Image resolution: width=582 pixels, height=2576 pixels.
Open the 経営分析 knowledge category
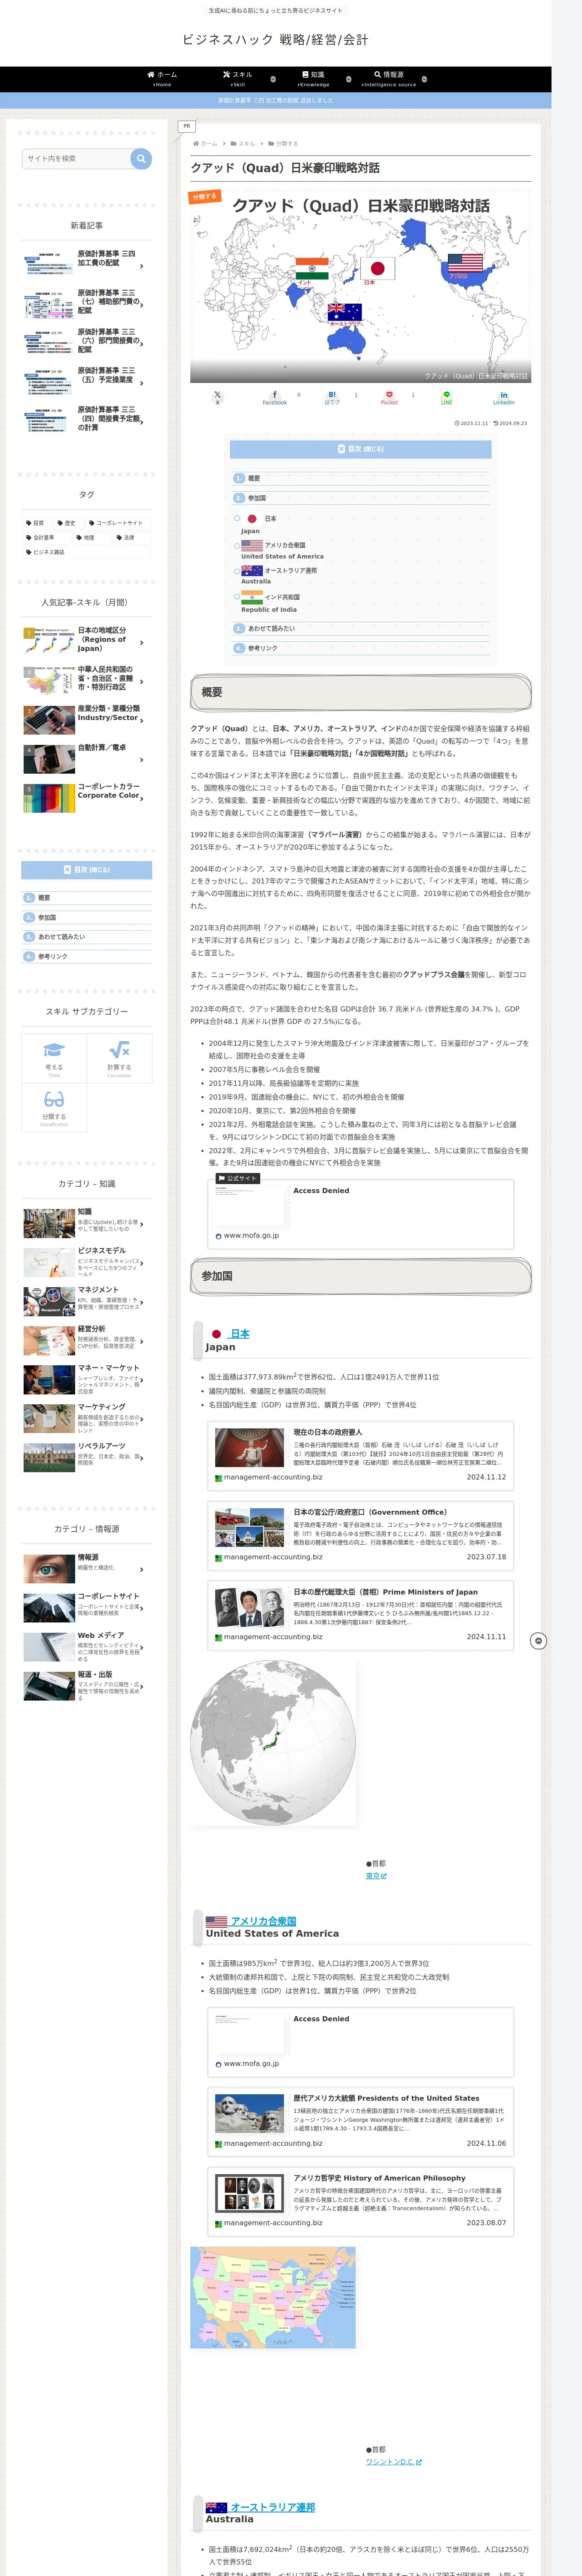click(87, 1340)
